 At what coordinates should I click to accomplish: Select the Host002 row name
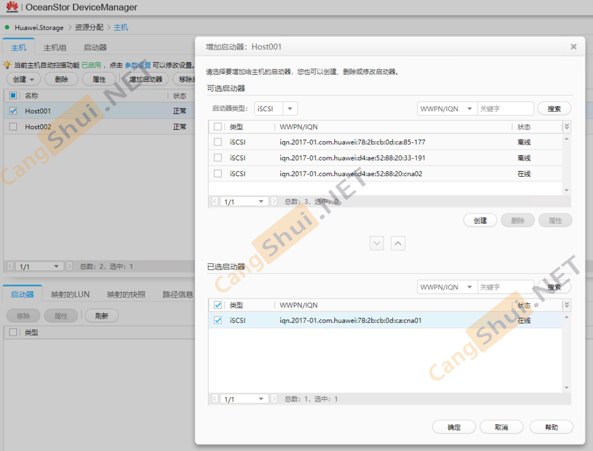(x=38, y=126)
